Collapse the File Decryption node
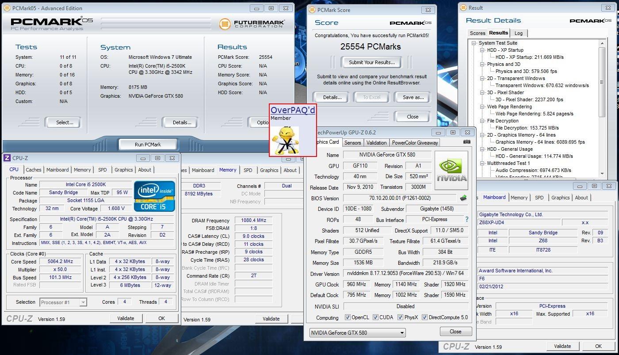This screenshot has height=355, width=619. [483, 121]
